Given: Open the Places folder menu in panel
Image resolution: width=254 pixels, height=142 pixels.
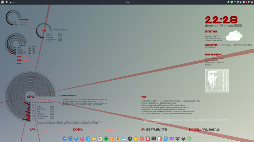Looking at the screenshot, I should [x=7, y=2].
